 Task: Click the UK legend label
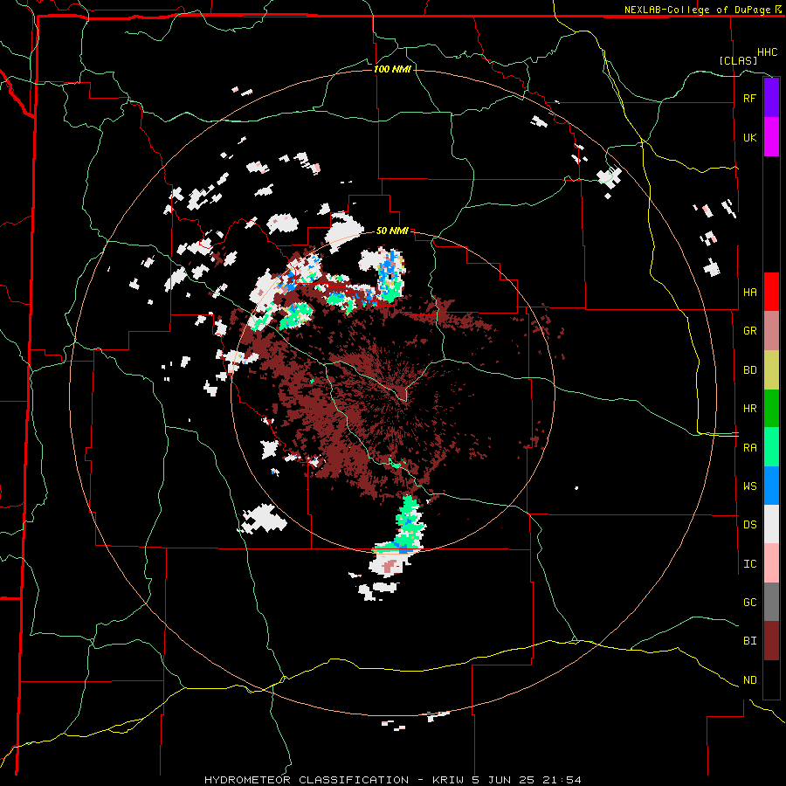click(x=749, y=137)
